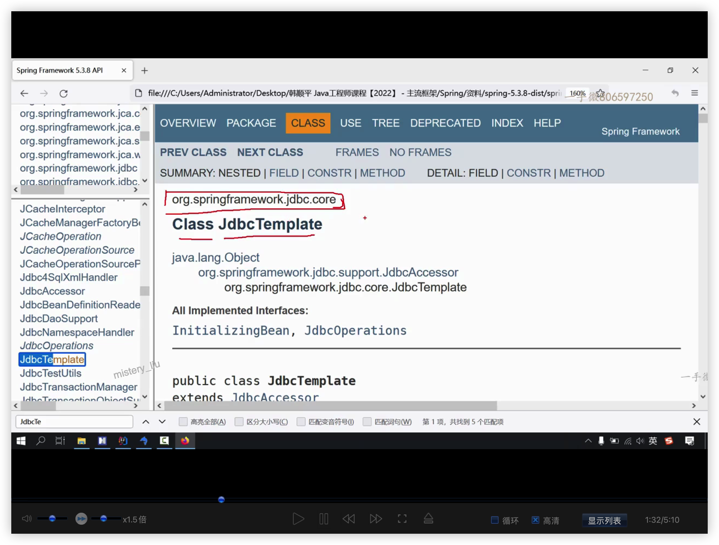Enable the 高亮全部 checkbox
The image size is (719, 545).
pos(183,422)
